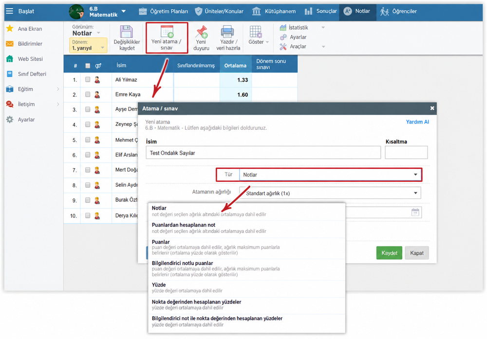487x339 pixels.
Task: Expand the Dönem 1. yarıyıl dropdown
Action: pos(89,45)
